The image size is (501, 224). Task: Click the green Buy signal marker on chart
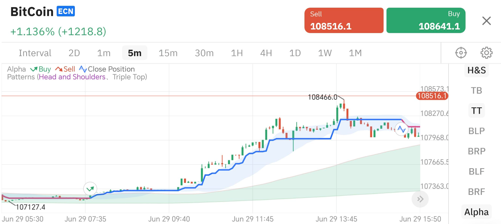click(x=90, y=189)
